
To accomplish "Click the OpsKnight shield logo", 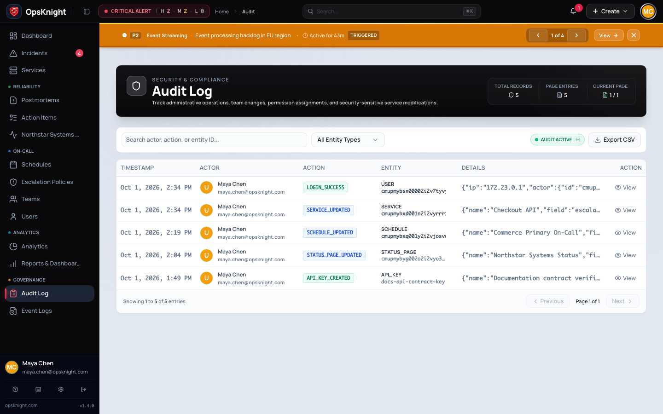I will pyautogui.click(x=14, y=11).
